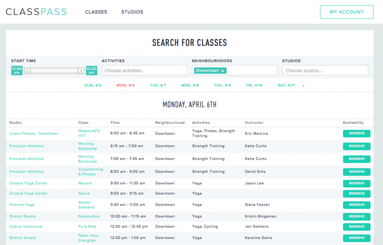Open Precision Athletics link in 7:00 am row
Screen dimensions: 383x245
point(27,159)
